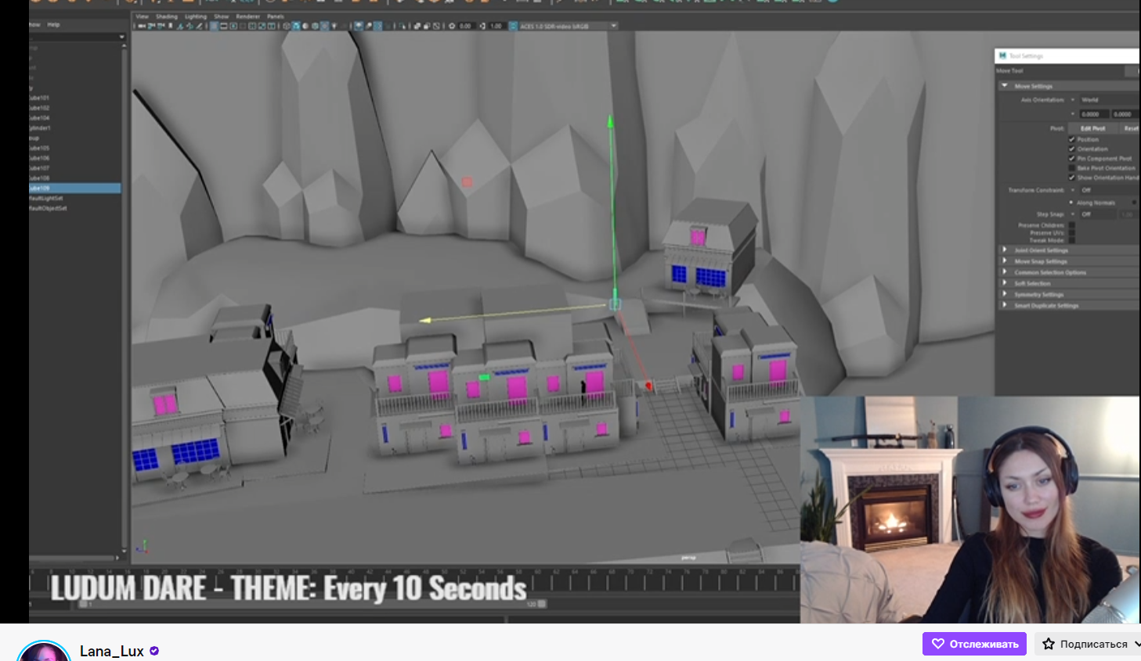Enable Bake Pivot Orientation checkbox
Image resolution: width=1141 pixels, height=661 pixels.
1072,167
